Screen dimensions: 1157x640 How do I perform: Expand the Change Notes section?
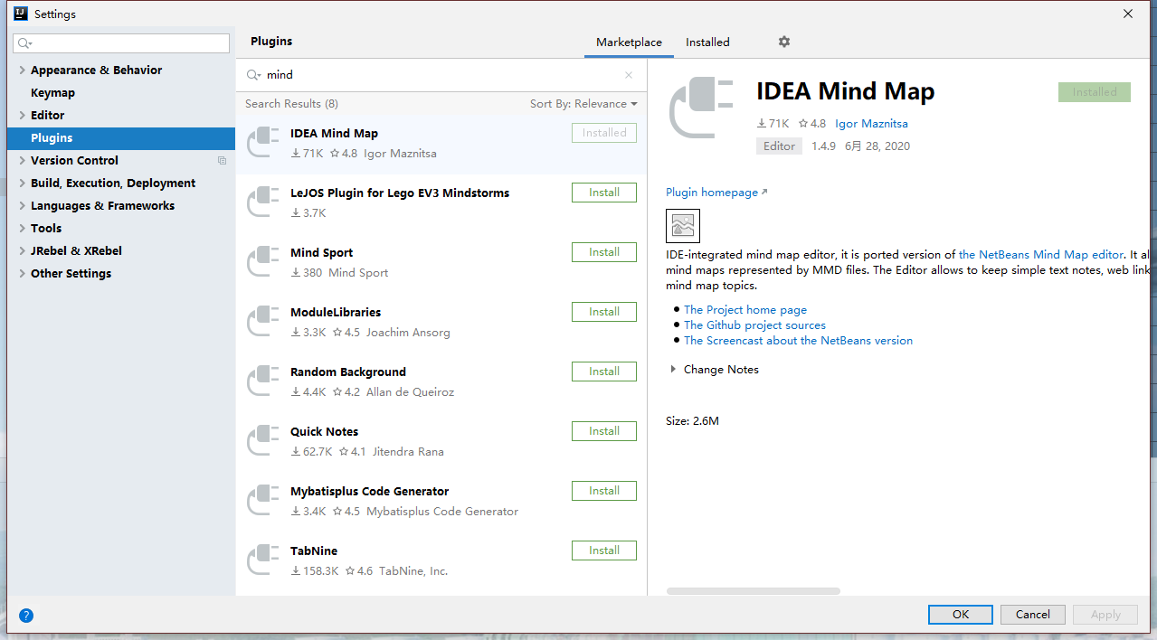(x=673, y=370)
